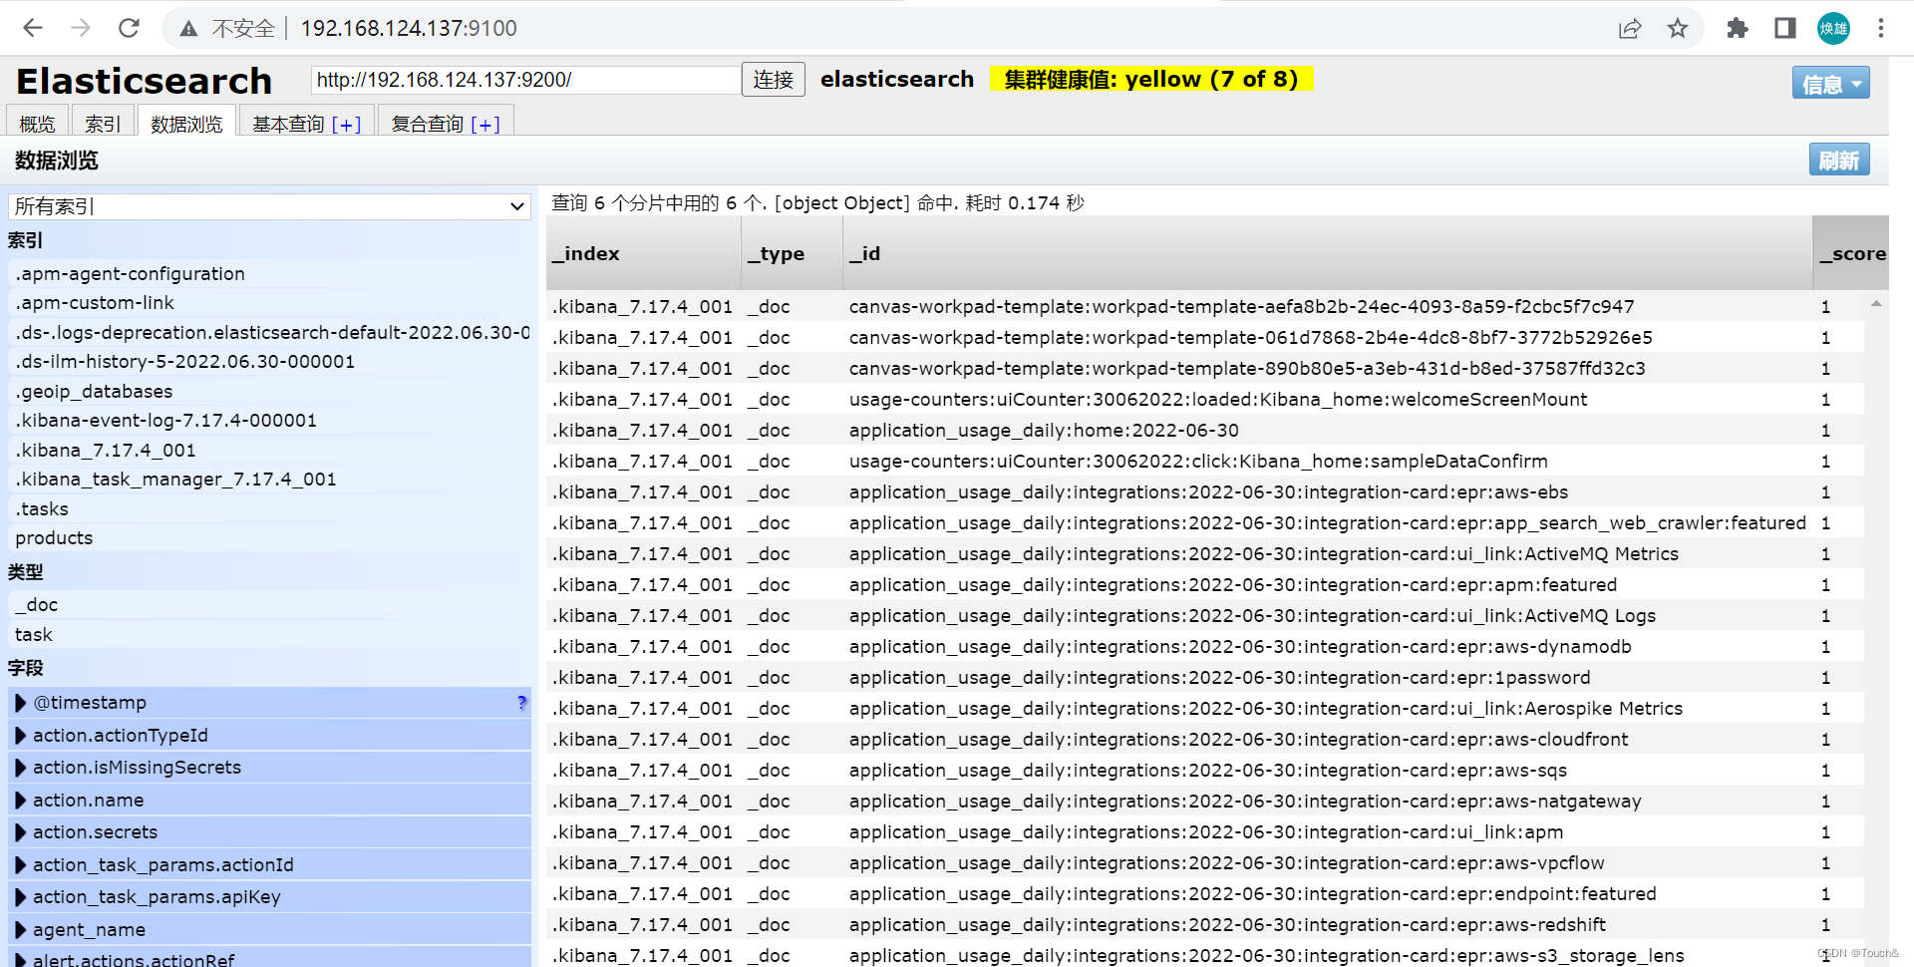Image resolution: width=1914 pixels, height=967 pixels.
Task: Expand the action.isMissingSecrets field
Action: [x=21, y=768]
